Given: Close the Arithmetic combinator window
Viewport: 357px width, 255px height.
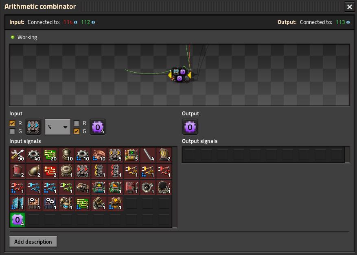Looking at the screenshot, I should click(350, 7).
